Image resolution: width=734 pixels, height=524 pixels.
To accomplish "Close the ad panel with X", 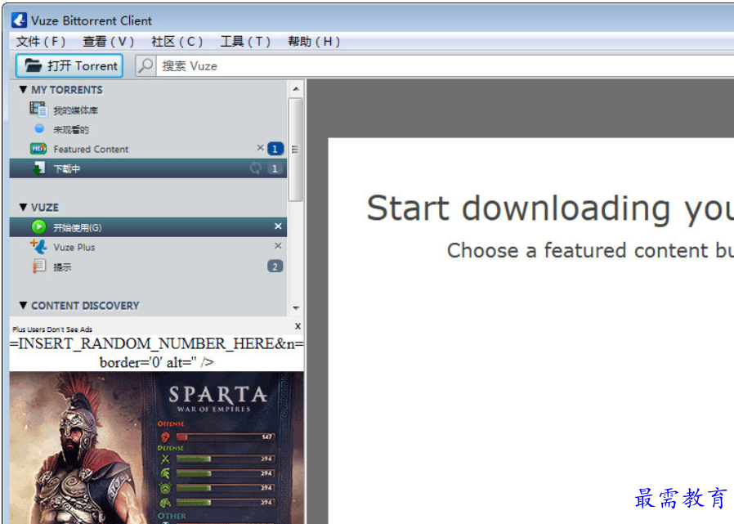I will point(298,326).
